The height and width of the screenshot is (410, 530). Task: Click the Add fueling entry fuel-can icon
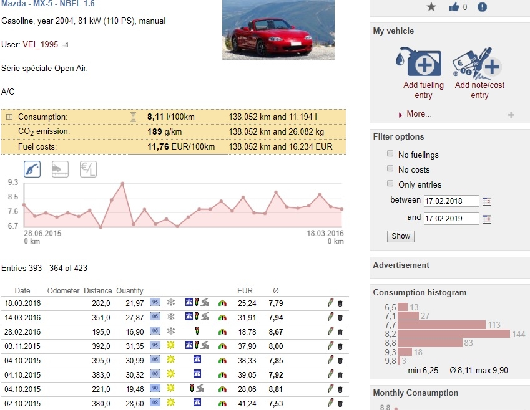(419, 62)
